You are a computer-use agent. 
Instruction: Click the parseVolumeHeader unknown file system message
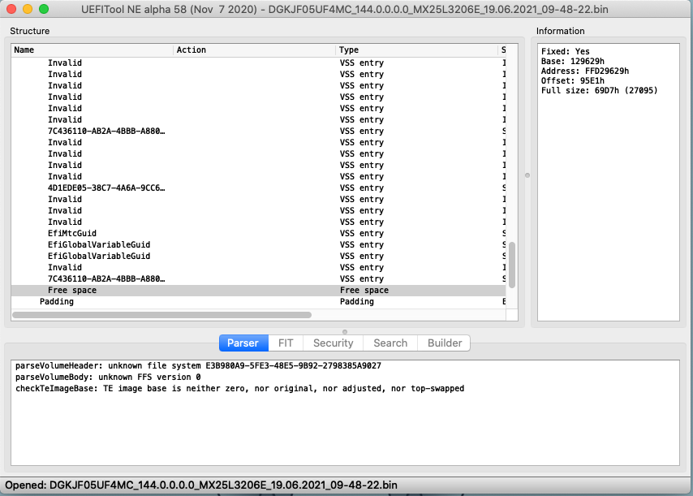[198, 366]
